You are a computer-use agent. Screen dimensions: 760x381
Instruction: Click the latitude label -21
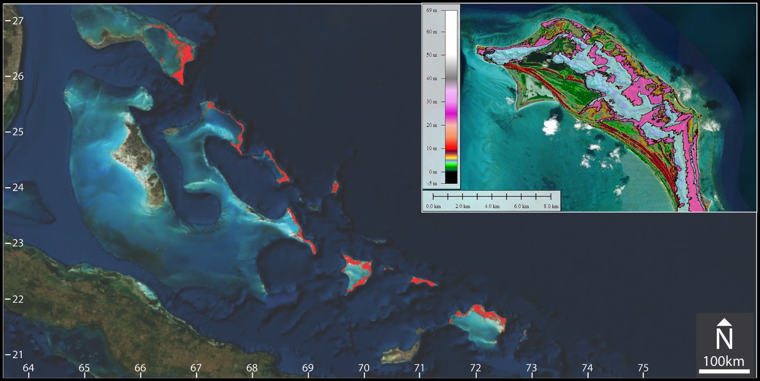[14, 354]
